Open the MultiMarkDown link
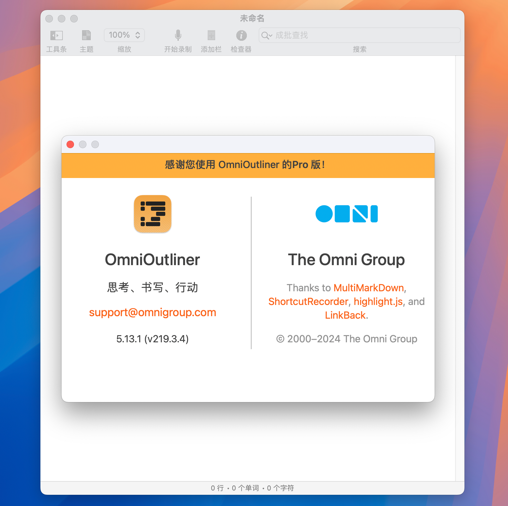The image size is (508, 506). click(x=369, y=288)
